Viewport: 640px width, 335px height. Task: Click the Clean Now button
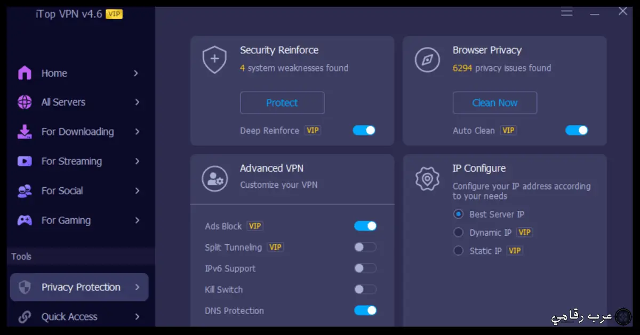(494, 102)
